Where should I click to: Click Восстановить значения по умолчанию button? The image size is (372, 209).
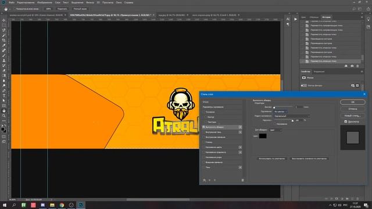click(309, 158)
